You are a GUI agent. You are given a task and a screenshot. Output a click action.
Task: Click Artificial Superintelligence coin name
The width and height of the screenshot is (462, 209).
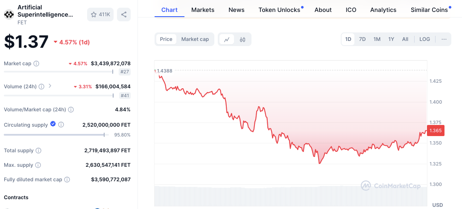(45, 11)
